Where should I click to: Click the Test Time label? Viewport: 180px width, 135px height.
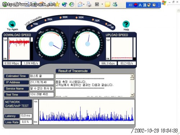point(16,95)
